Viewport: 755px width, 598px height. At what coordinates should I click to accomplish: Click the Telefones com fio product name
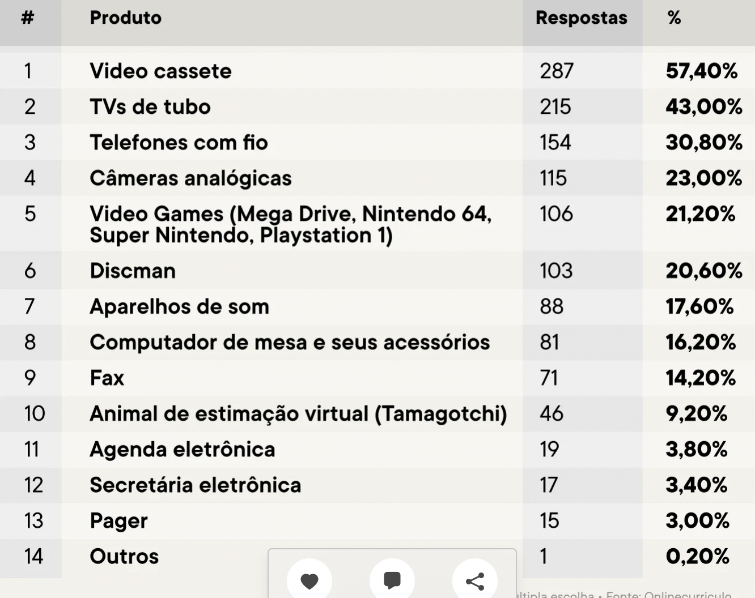[179, 142]
